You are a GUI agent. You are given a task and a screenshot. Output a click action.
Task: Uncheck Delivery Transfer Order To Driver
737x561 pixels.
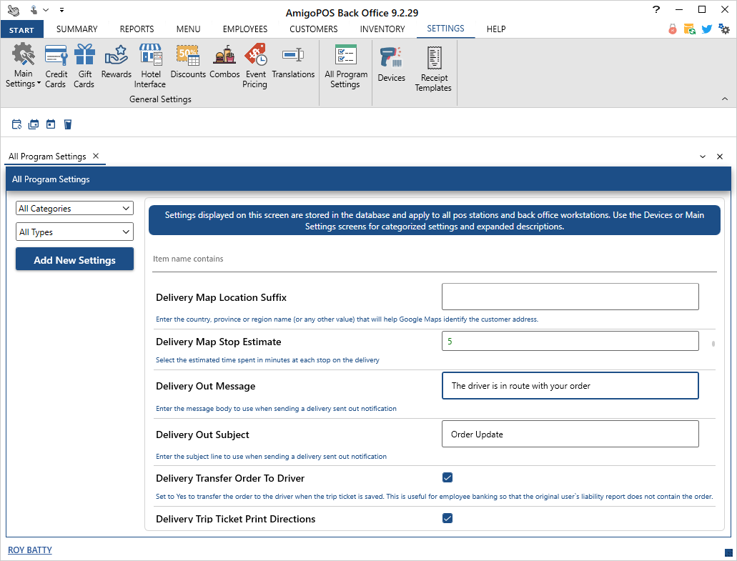447,477
